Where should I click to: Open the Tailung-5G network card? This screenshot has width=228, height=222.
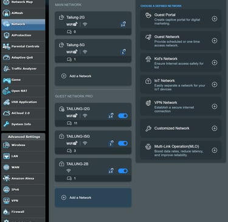click(93, 51)
